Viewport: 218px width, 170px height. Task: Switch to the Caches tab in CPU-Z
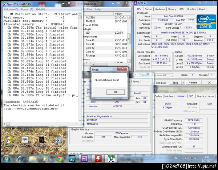[x=149, y=9]
